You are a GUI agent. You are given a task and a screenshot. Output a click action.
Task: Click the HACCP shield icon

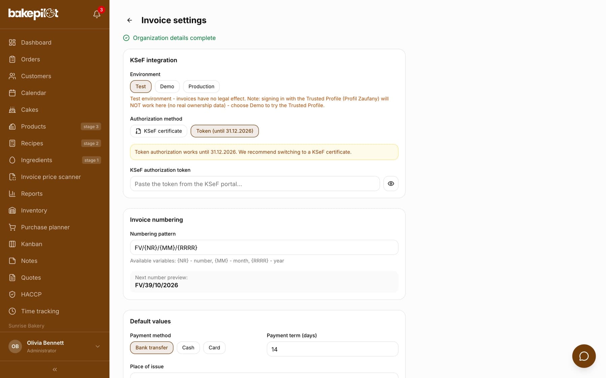coord(12,294)
